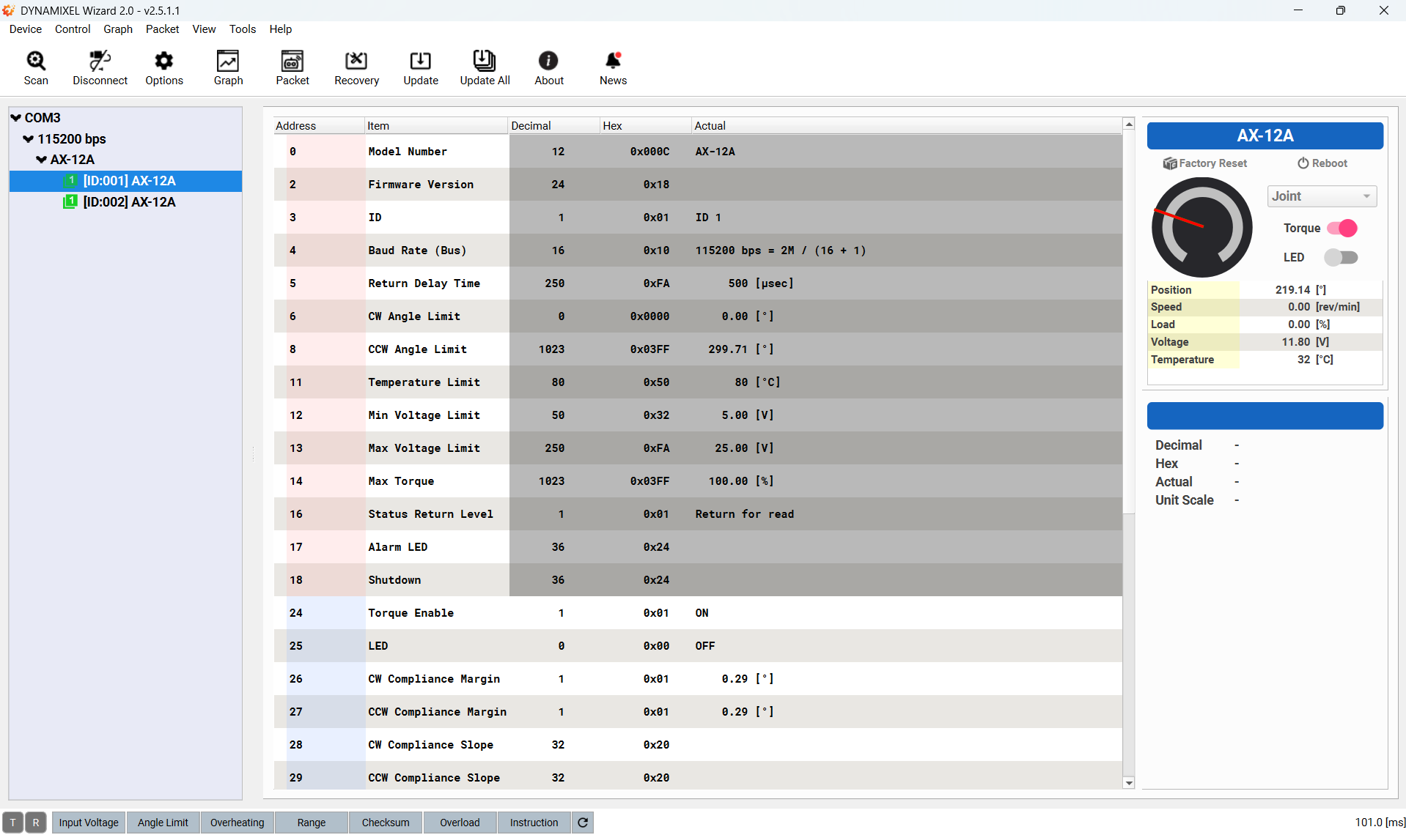1406x835 pixels.
Task: Turn off the Torque switch
Action: 1342,229
